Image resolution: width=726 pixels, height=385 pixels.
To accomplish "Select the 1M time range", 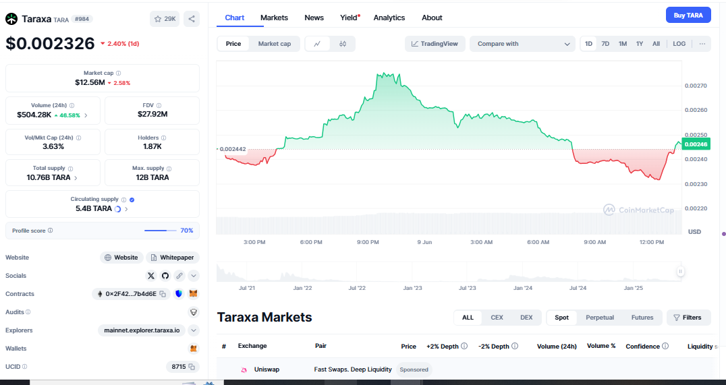I will (623, 44).
